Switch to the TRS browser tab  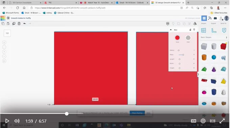[x=61, y=3]
